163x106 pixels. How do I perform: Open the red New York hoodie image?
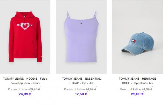click(x=25, y=37)
